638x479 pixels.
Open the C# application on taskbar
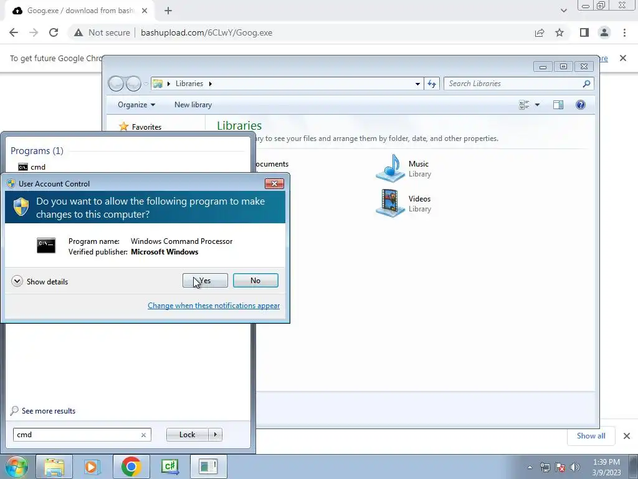(x=169, y=467)
